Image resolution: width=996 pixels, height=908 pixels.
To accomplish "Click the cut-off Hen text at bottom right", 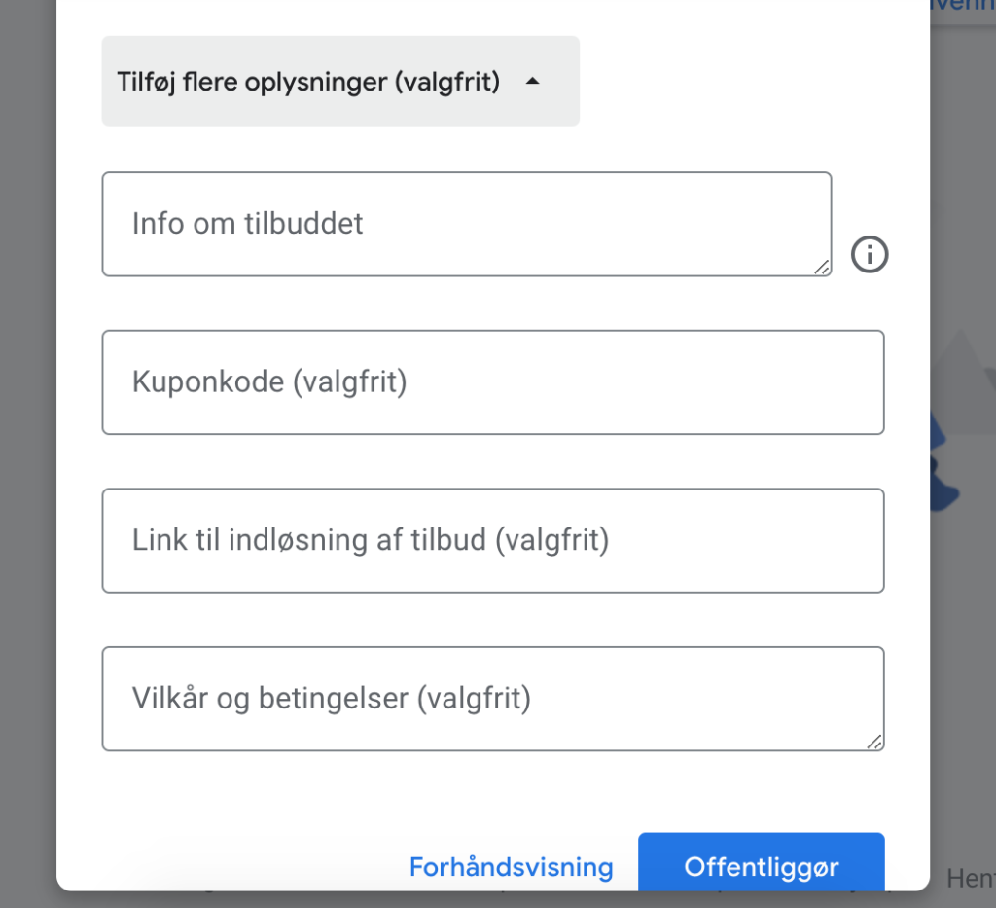I will 971,879.
